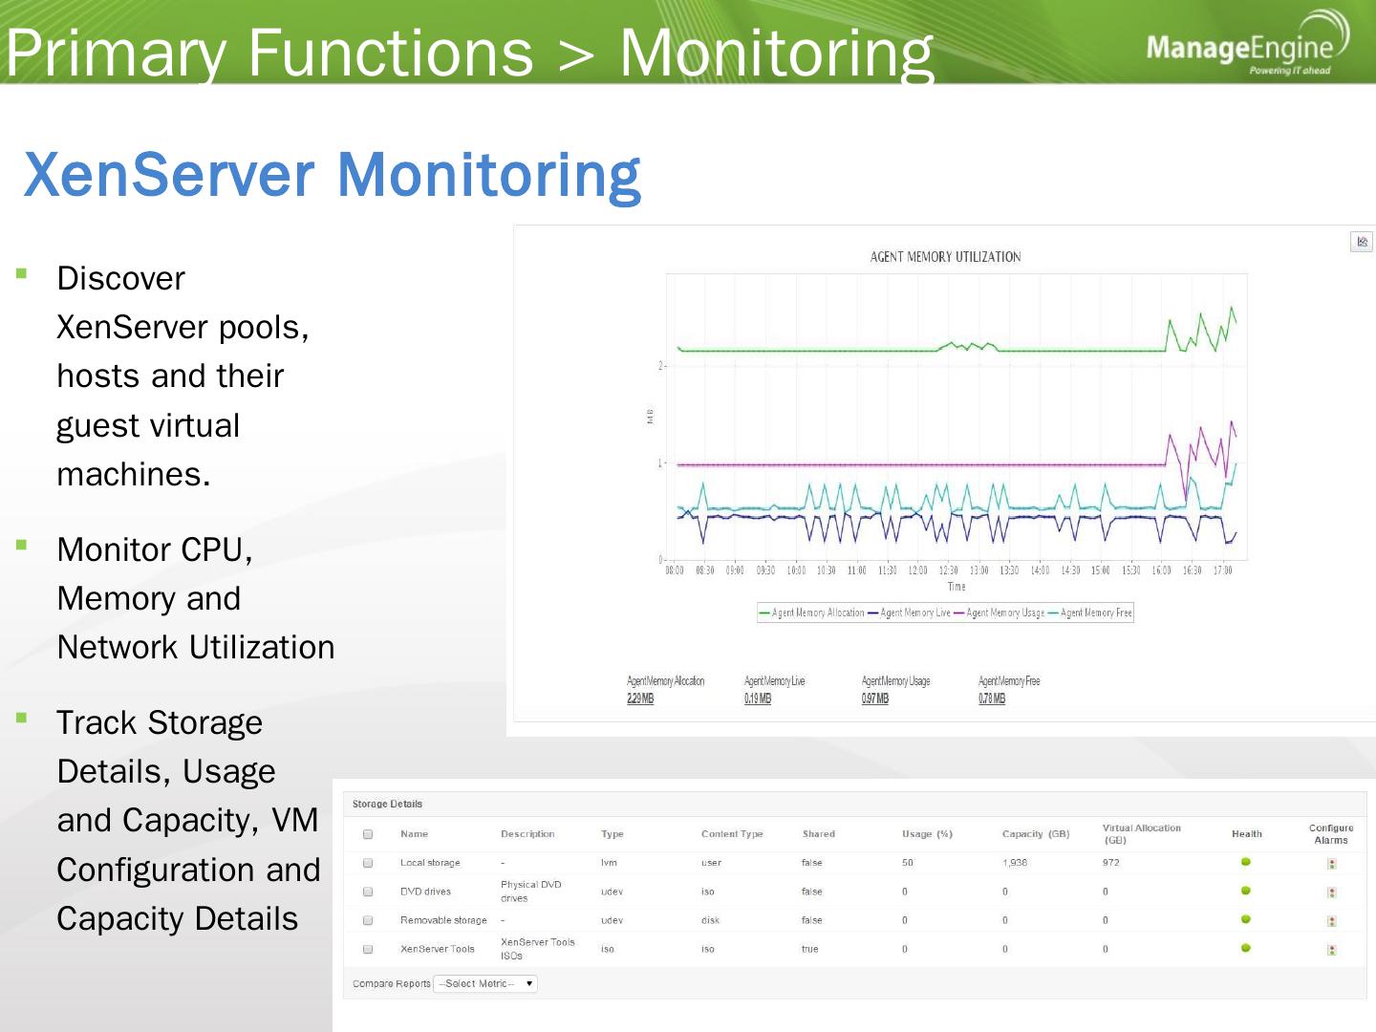Click Agent Memory Live in the chart legend
This screenshot has height=1032, width=1376.
(910, 613)
